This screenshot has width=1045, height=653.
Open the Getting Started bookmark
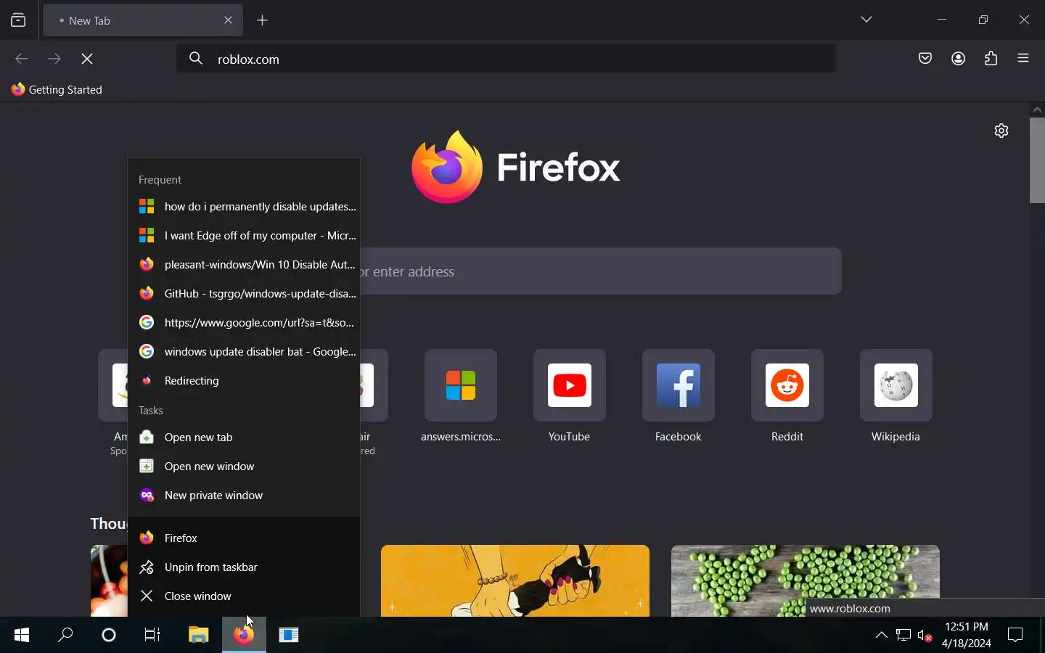(x=57, y=90)
